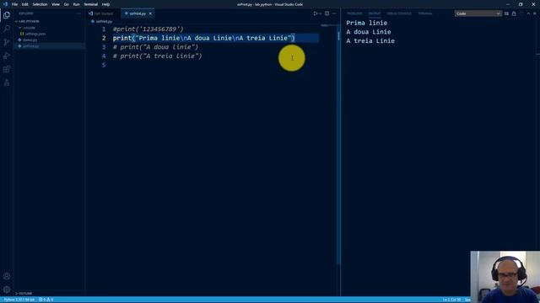Open the Edit menu
The height and width of the screenshot is (303, 540).
coord(25,4)
